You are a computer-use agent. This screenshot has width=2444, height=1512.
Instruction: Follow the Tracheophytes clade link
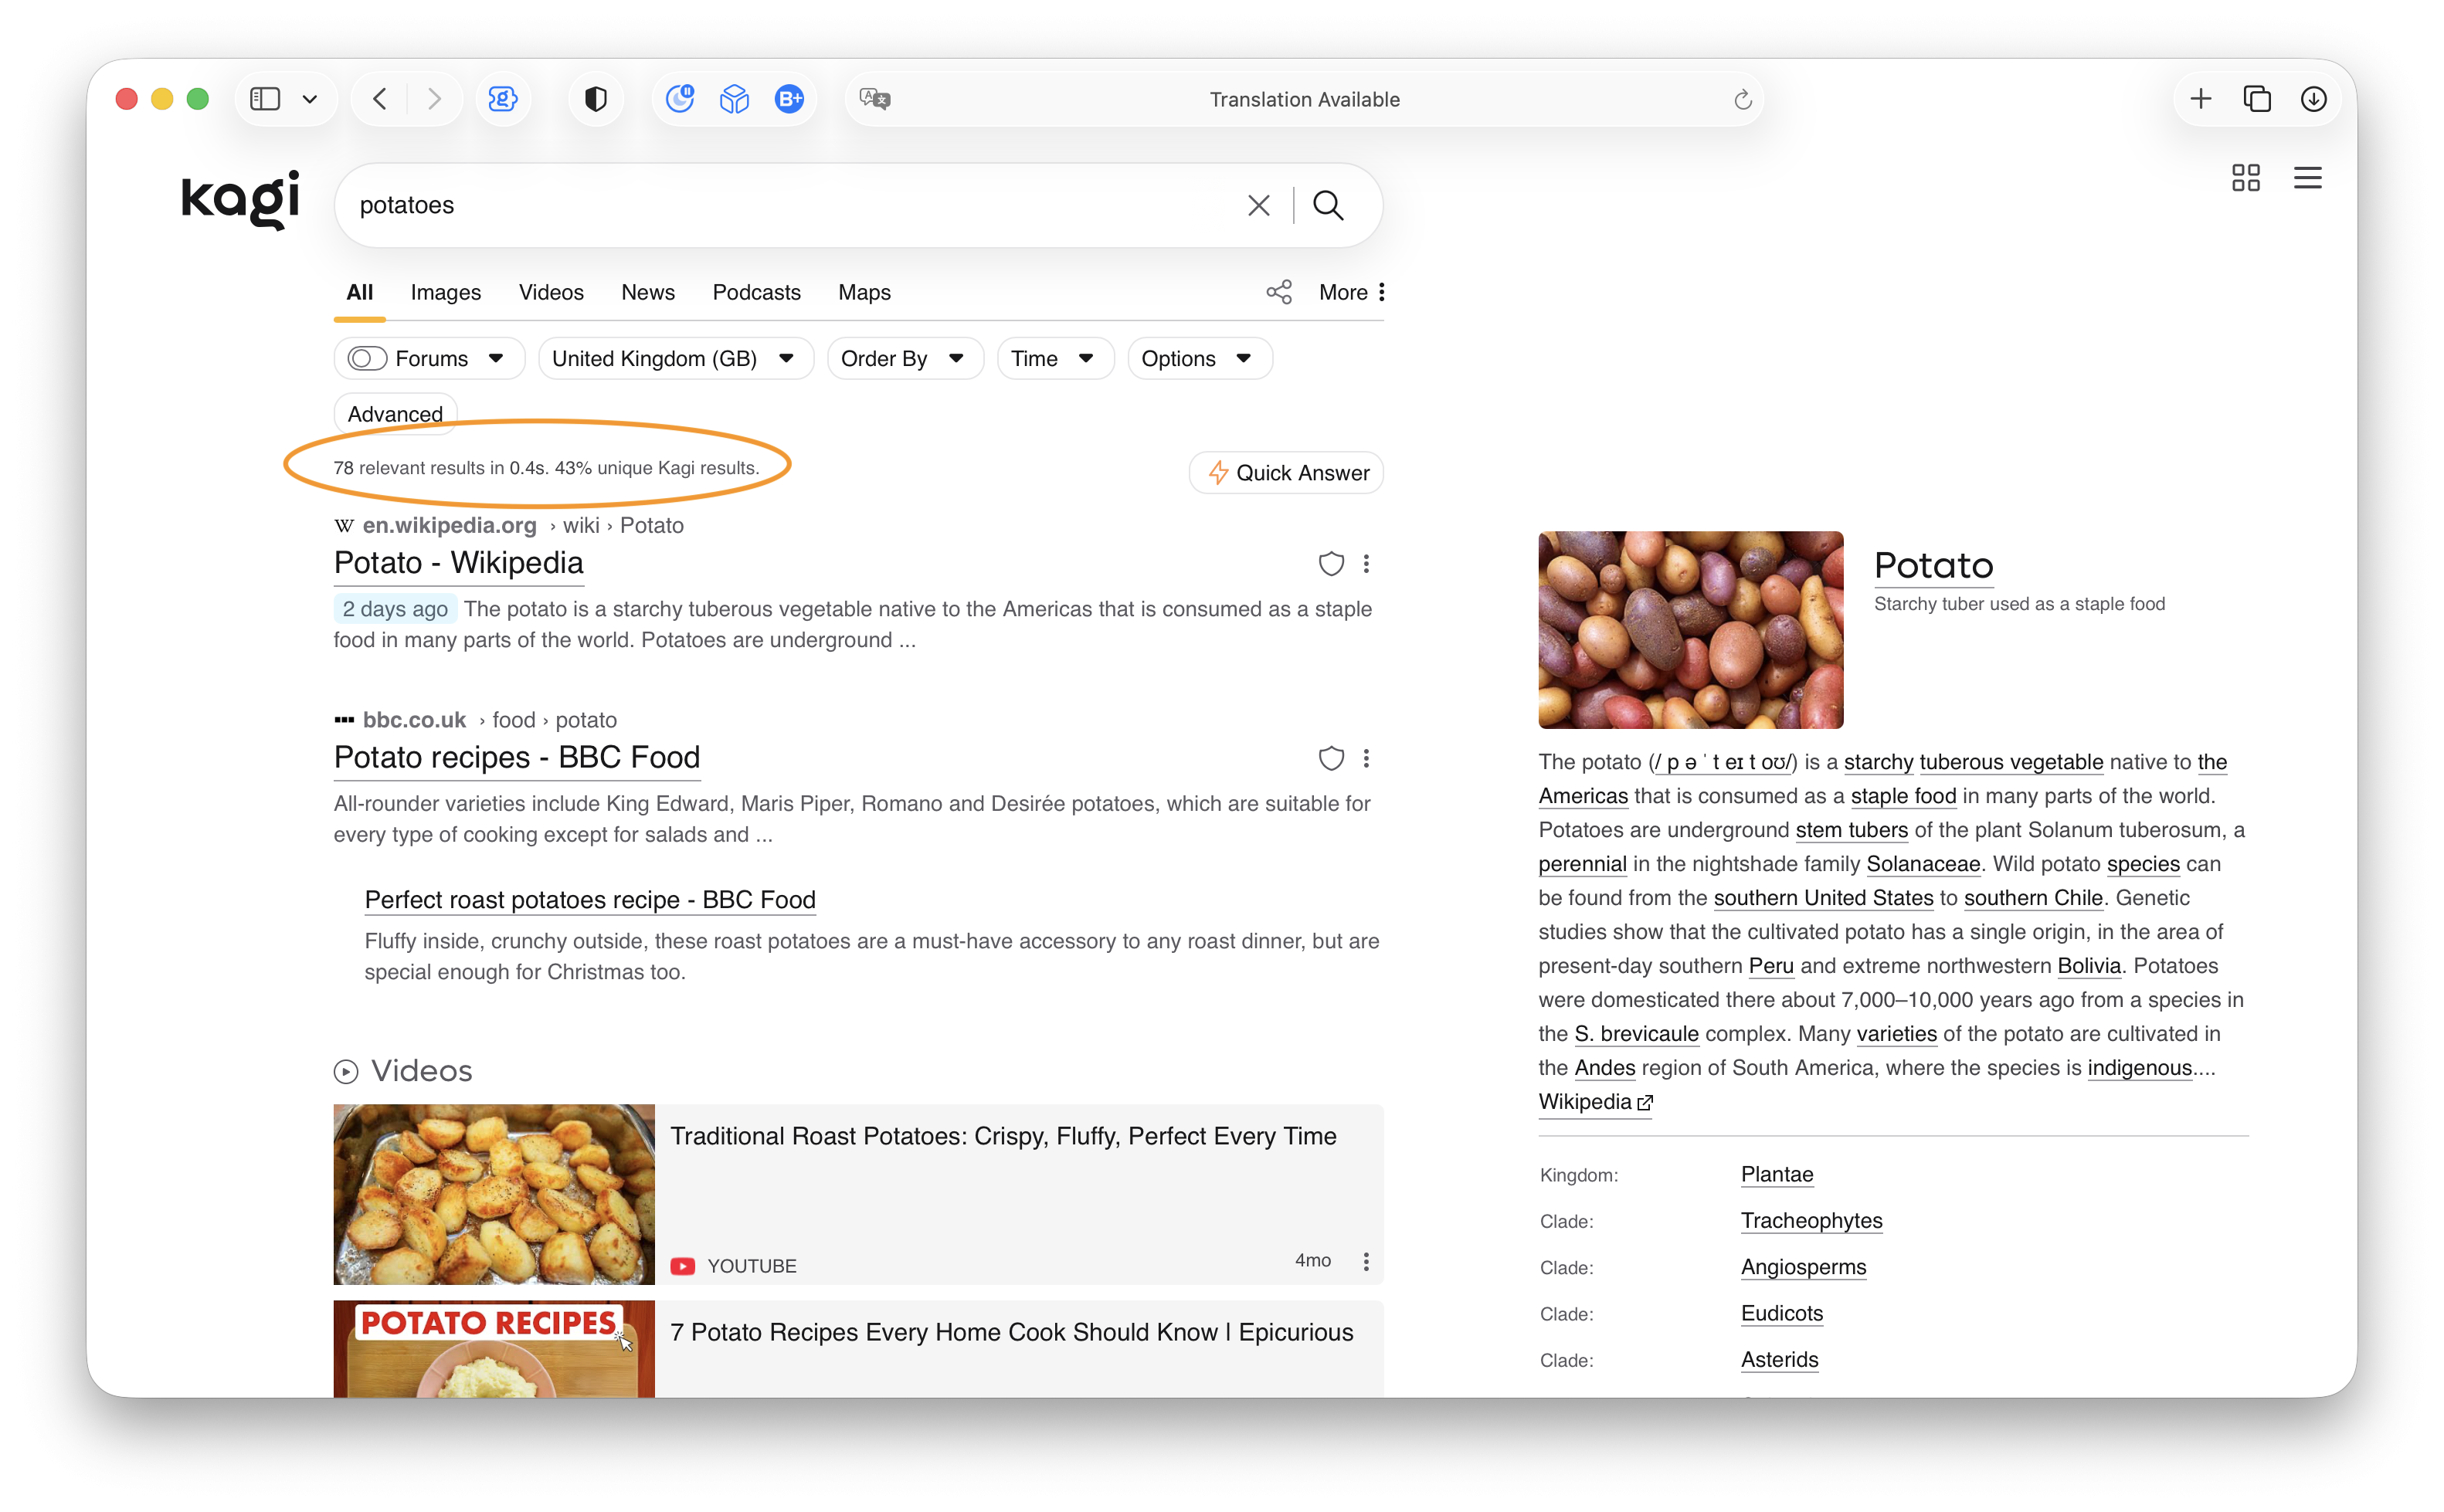tap(1811, 1221)
